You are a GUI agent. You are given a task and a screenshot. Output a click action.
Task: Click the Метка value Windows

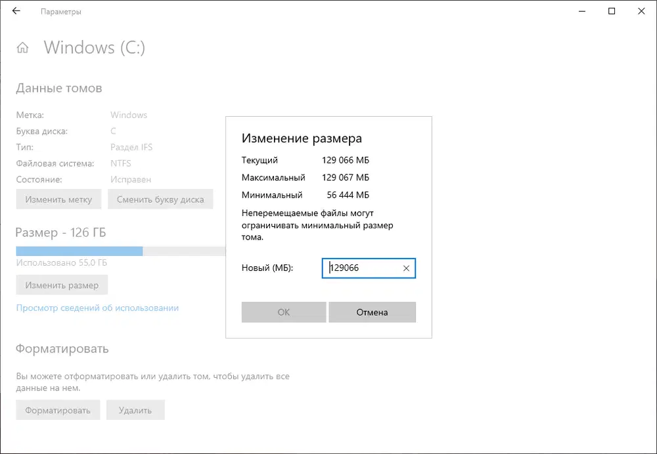point(129,115)
